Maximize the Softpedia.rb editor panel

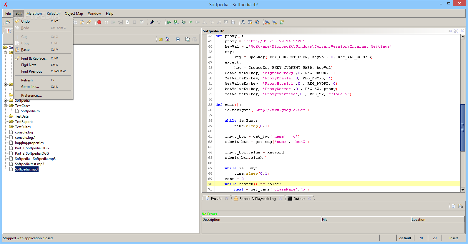tap(456, 31)
